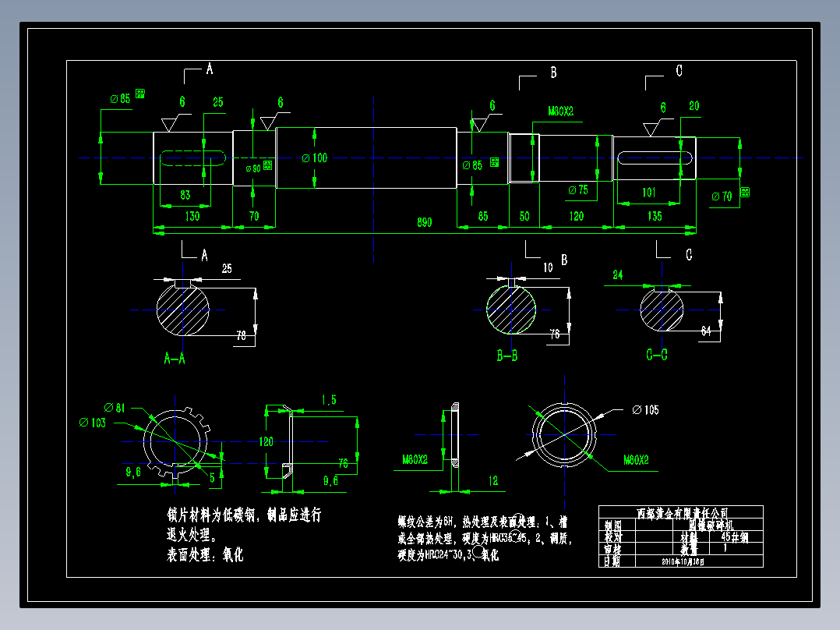
Task: Click the 10 keyway width in B-B
Action: coord(548,267)
